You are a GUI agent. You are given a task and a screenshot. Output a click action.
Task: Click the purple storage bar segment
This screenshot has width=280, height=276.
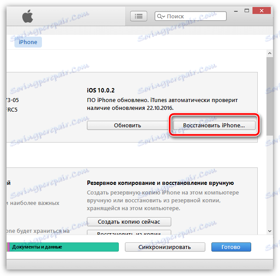(8, 247)
